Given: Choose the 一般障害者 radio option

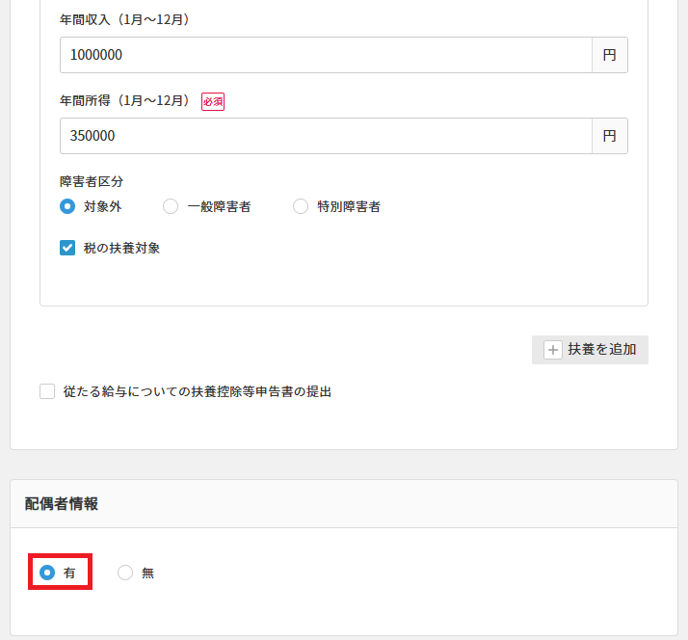Looking at the screenshot, I should coord(171,205).
